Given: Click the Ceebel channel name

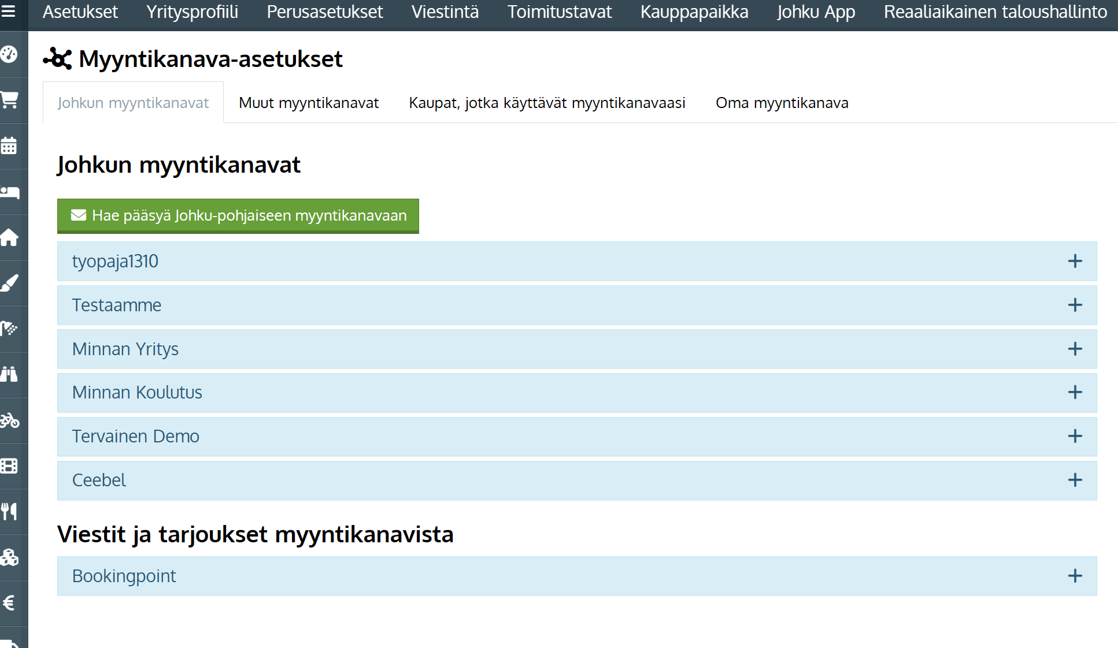Looking at the screenshot, I should (99, 480).
